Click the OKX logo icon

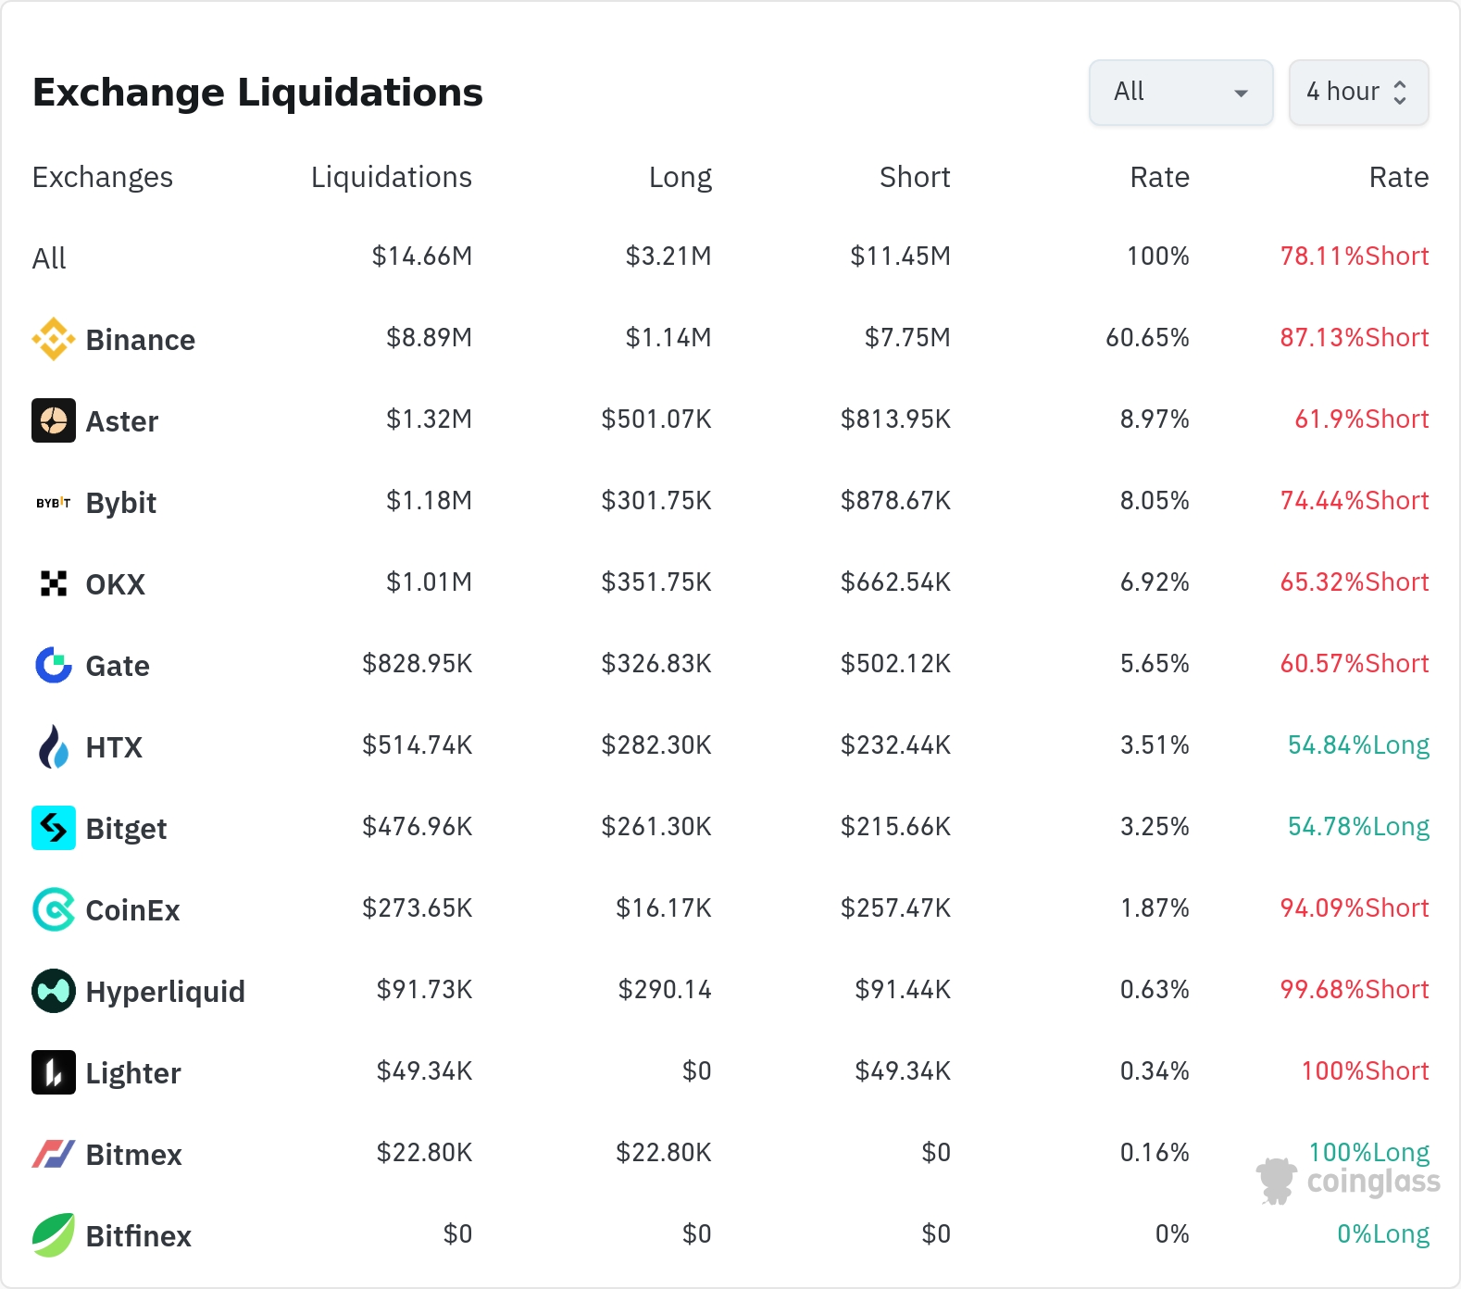coord(54,583)
